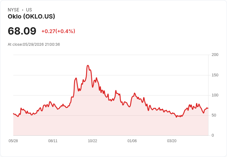Click the 0 value on the y-axis
This screenshot has height=157, width=227.
click(213, 135)
